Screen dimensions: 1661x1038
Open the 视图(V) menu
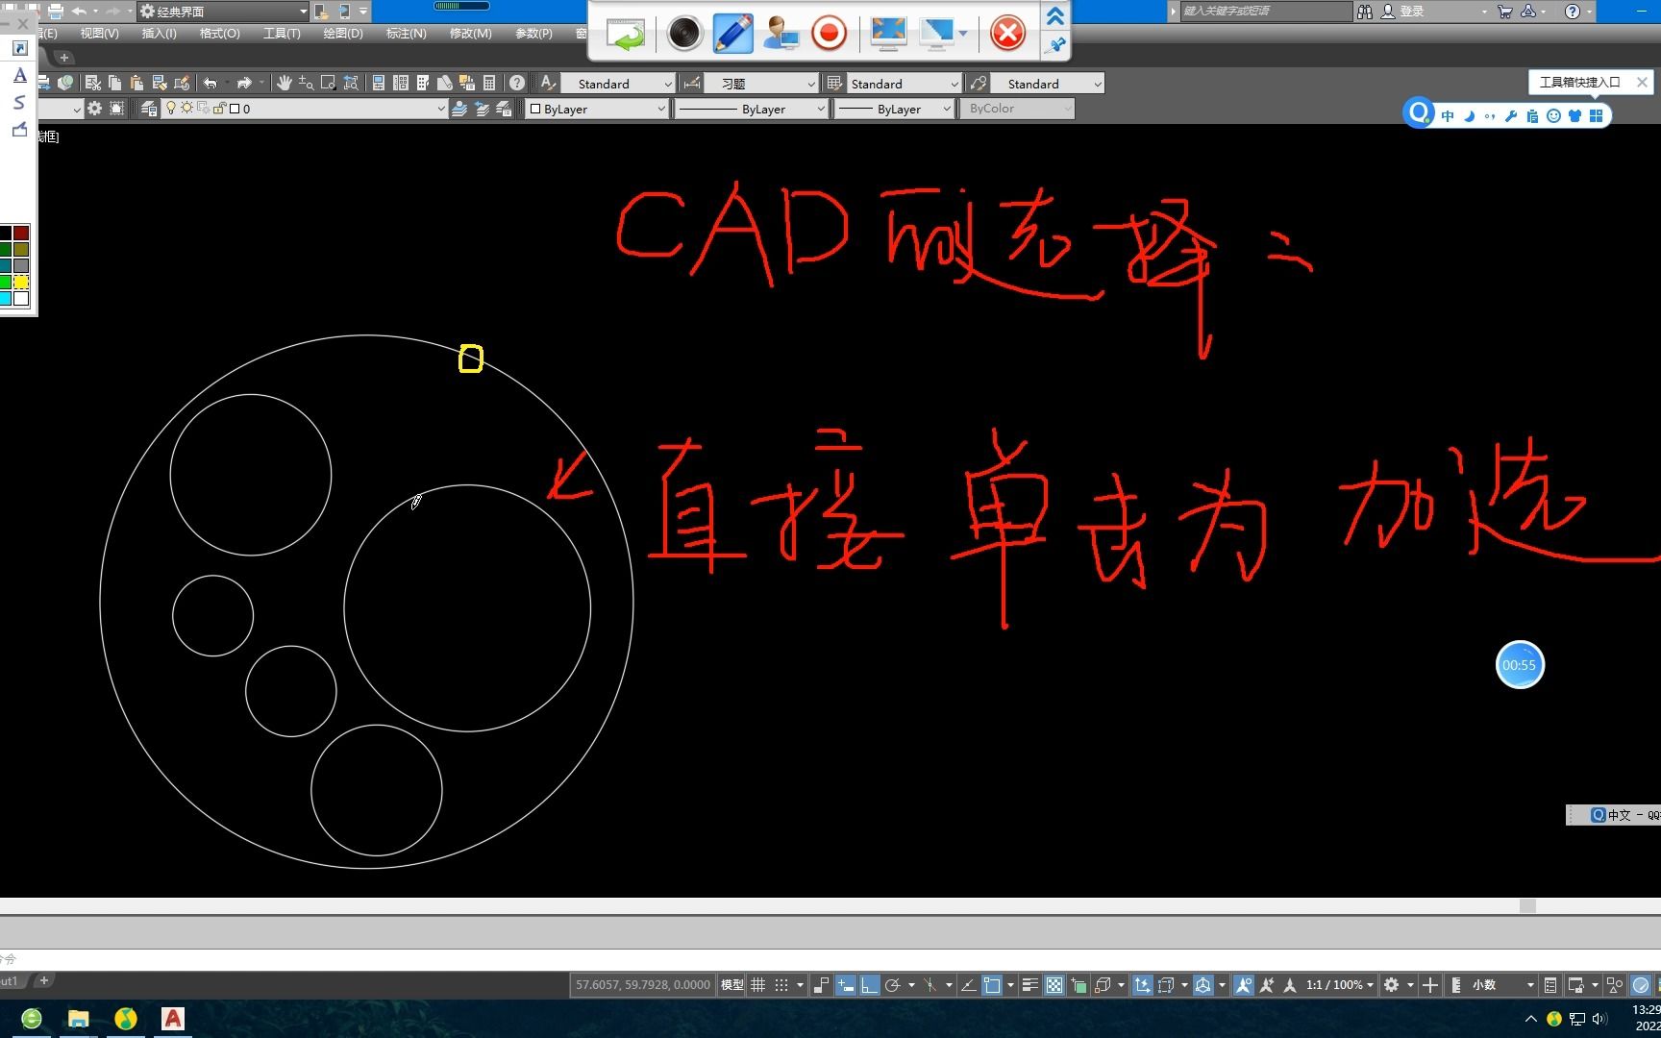click(x=100, y=33)
